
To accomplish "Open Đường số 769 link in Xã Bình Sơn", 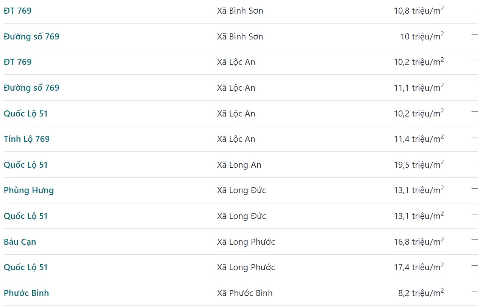I will 31,36.
